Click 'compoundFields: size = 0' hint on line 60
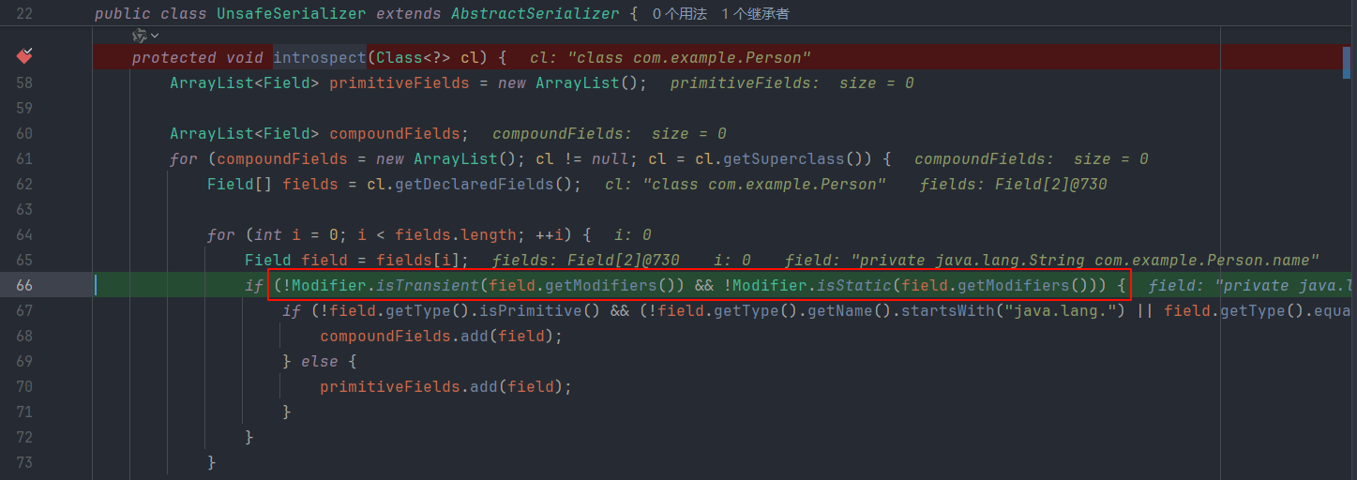1357x480 pixels. pos(610,133)
